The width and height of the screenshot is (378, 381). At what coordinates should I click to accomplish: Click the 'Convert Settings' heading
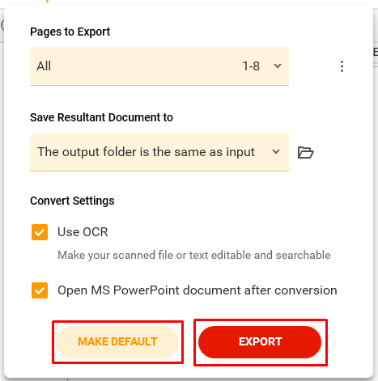click(x=72, y=201)
